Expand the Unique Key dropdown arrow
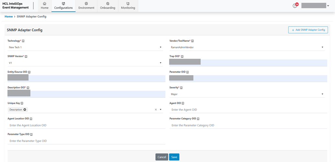The height and width of the screenshot is (162, 335). pyautogui.click(x=160, y=110)
